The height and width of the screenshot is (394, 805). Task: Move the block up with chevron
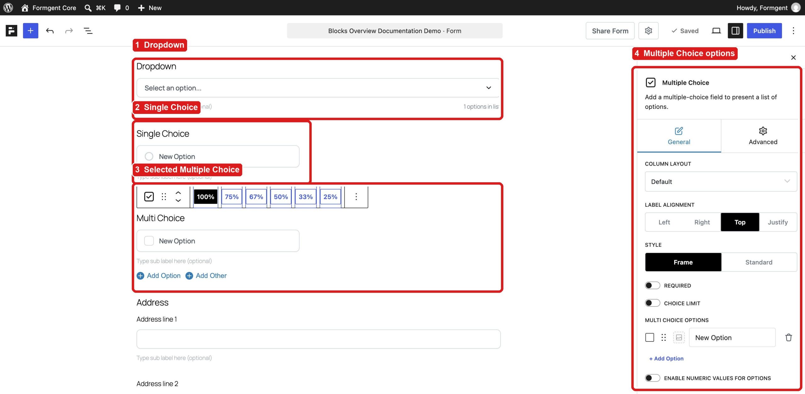pos(178,193)
